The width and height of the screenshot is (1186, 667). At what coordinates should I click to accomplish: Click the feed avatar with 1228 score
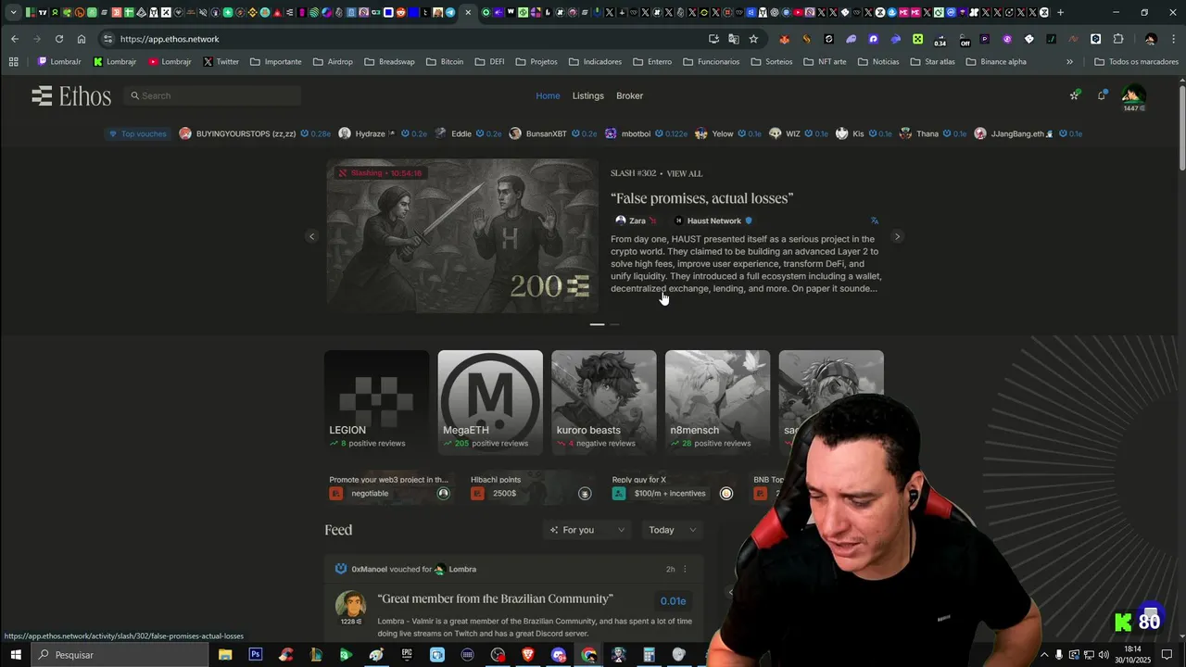350,607
